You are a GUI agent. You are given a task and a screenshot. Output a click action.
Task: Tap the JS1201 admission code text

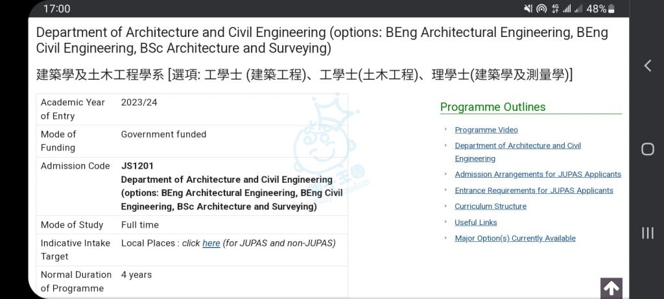pos(137,165)
